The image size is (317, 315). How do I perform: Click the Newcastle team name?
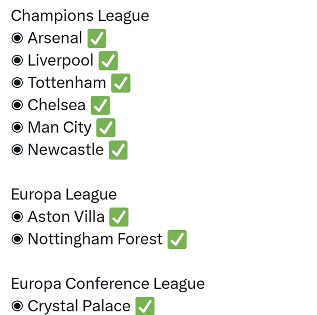tap(65, 150)
